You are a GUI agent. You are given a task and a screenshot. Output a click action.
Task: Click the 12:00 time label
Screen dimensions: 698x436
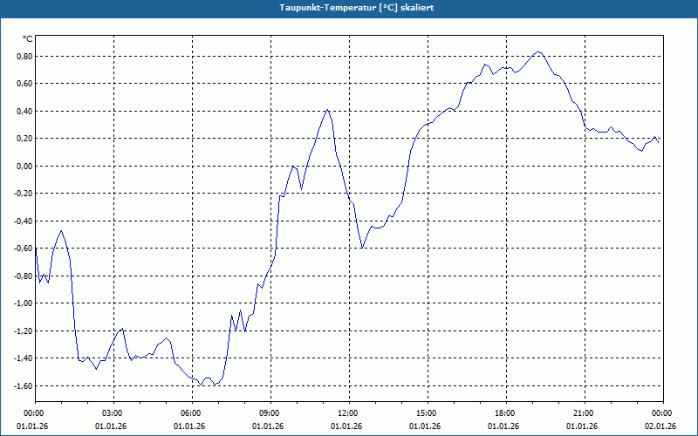347,413
